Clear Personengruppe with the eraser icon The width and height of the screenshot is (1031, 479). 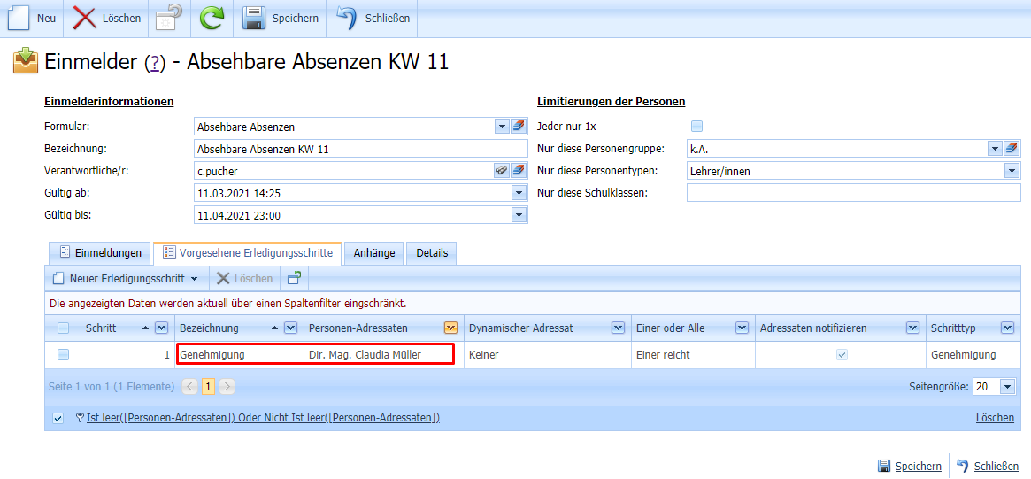coord(1012,149)
